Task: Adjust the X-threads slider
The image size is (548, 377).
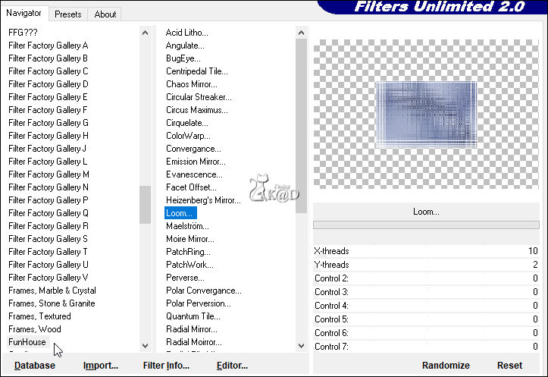Action: 426,251
